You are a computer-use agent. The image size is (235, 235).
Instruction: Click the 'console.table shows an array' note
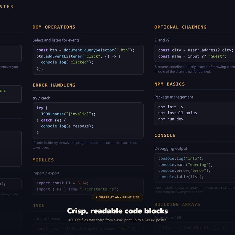(x=195, y=190)
